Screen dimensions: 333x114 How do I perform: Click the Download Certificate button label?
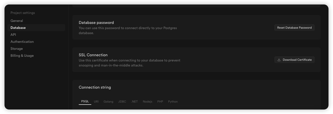297,60
